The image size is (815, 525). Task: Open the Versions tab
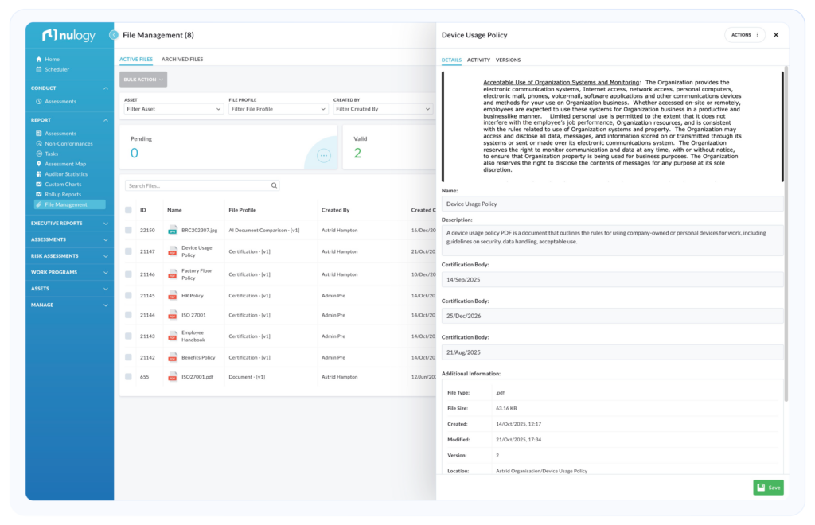pos(508,60)
